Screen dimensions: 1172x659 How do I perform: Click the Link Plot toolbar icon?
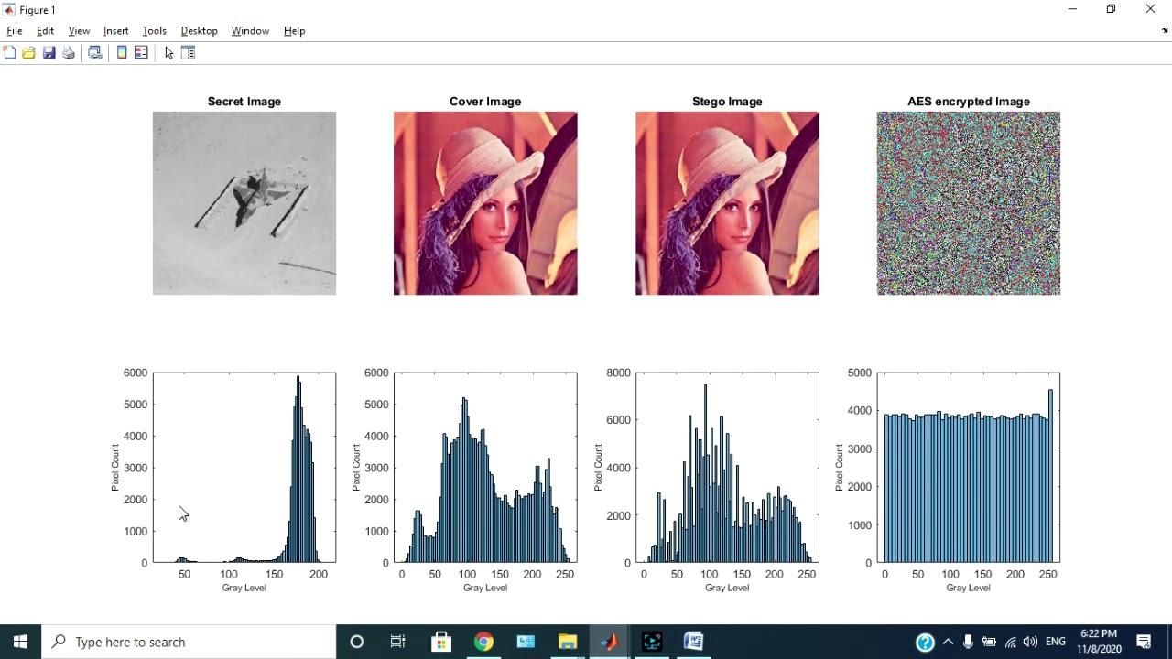coord(94,53)
